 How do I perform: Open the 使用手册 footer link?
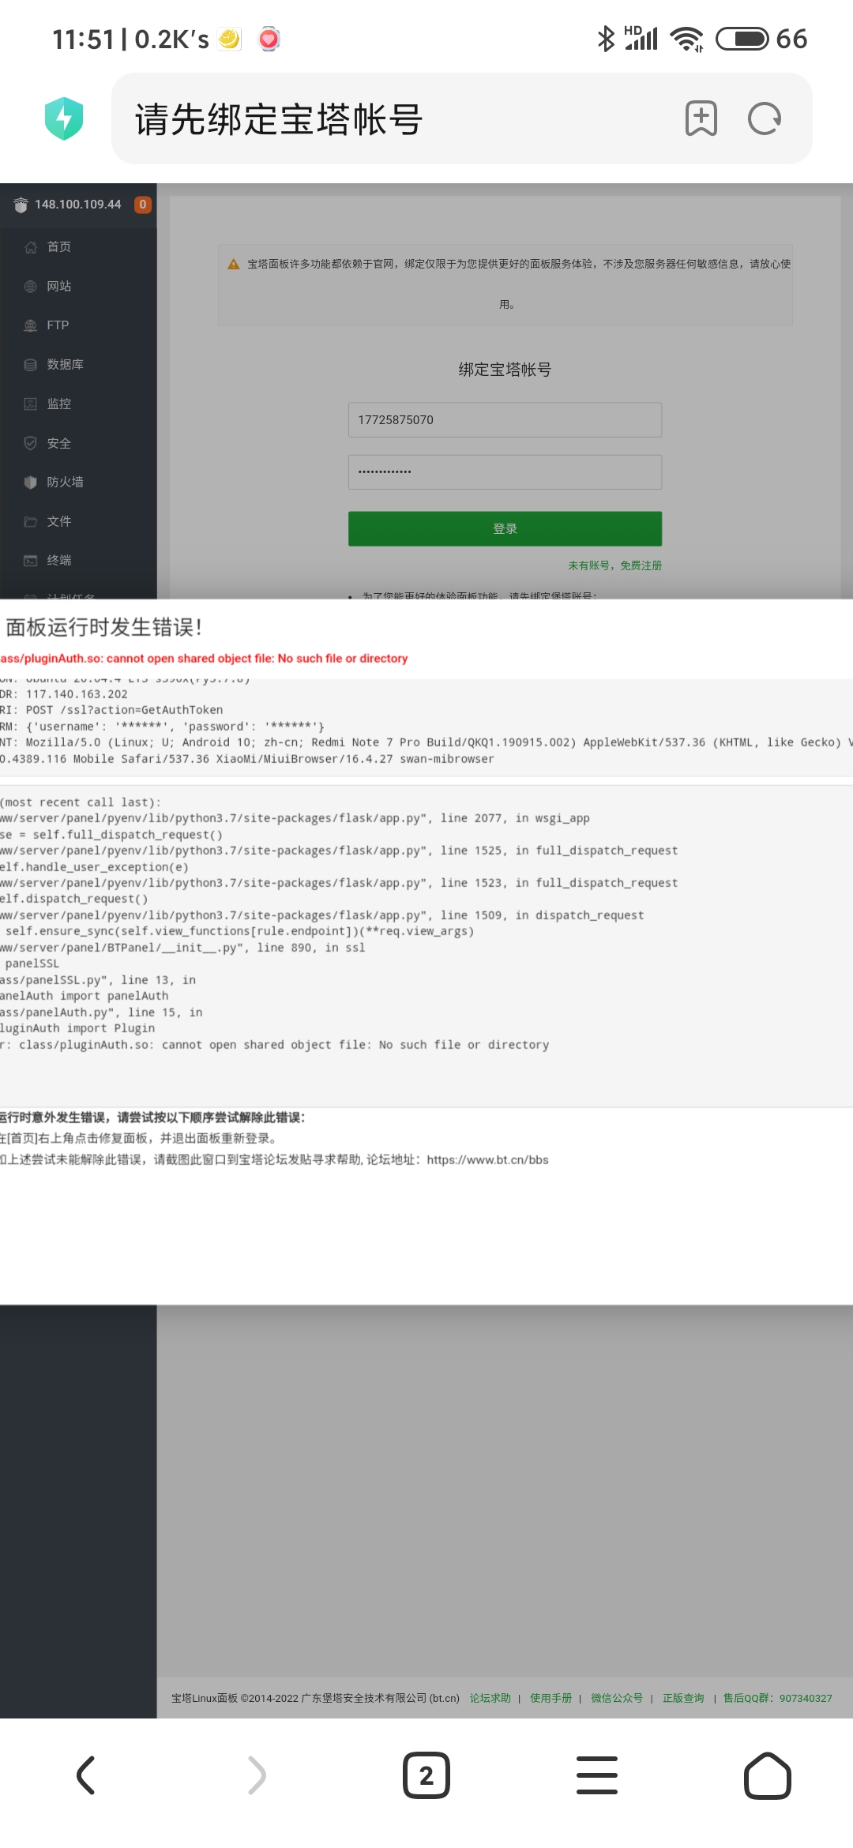click(x=551, y=1698)
